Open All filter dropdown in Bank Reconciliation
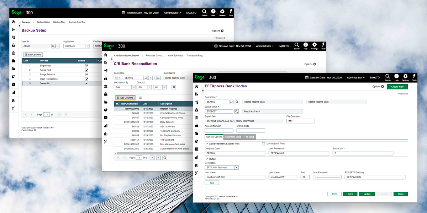The height and width of the screenshot is (213, 427). (x=160, y=87)
